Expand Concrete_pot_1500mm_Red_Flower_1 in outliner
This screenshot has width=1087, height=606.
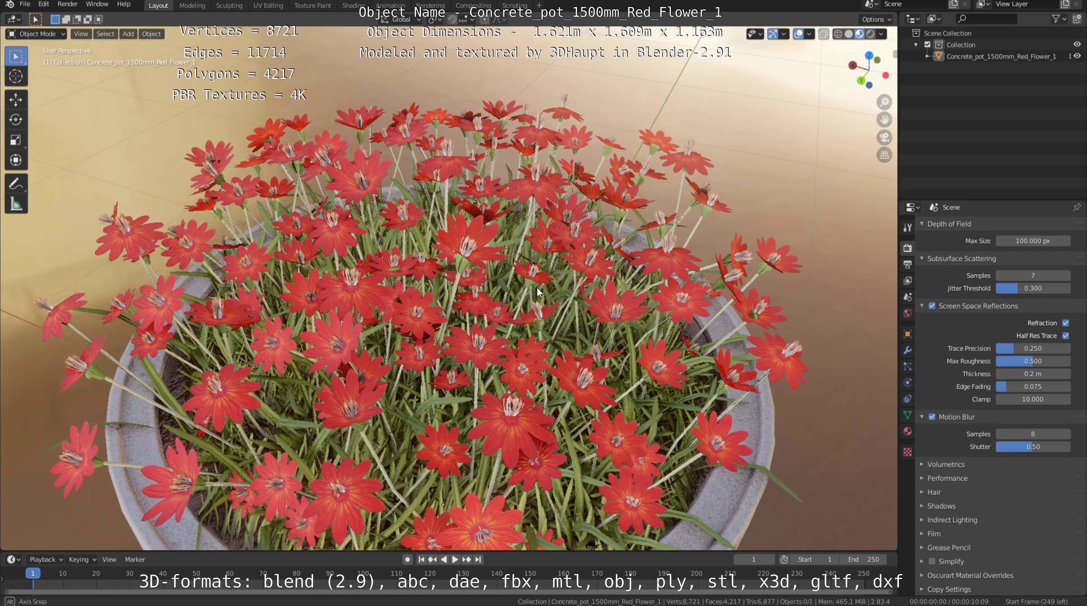pyautogui.click(x=927, y=56)
